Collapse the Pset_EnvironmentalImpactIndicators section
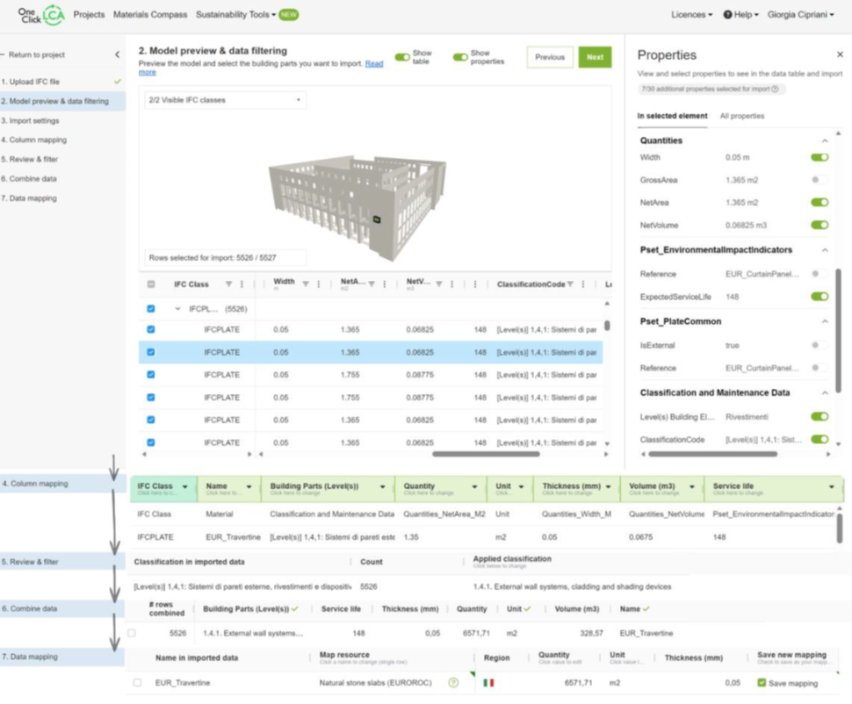 coord(825,250)
